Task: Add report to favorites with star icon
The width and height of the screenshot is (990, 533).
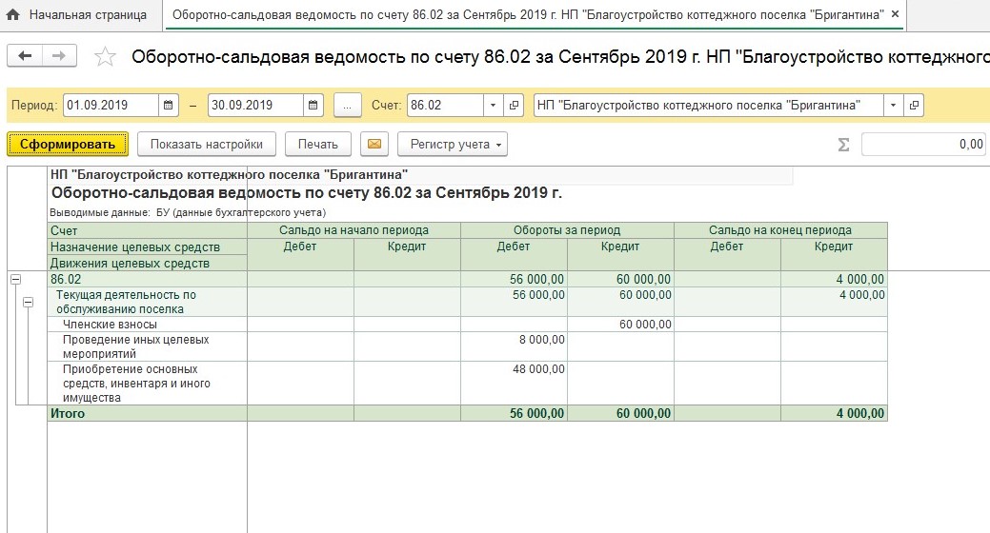Action: [x=105, y=57]
